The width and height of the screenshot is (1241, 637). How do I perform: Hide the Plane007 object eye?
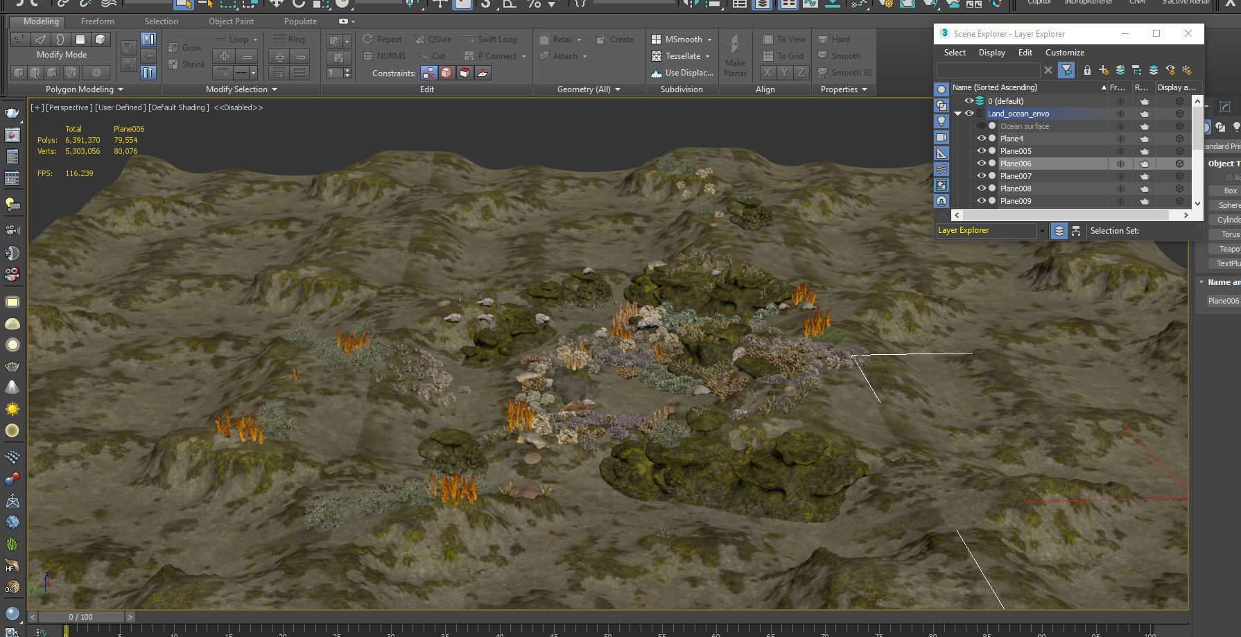981,176
